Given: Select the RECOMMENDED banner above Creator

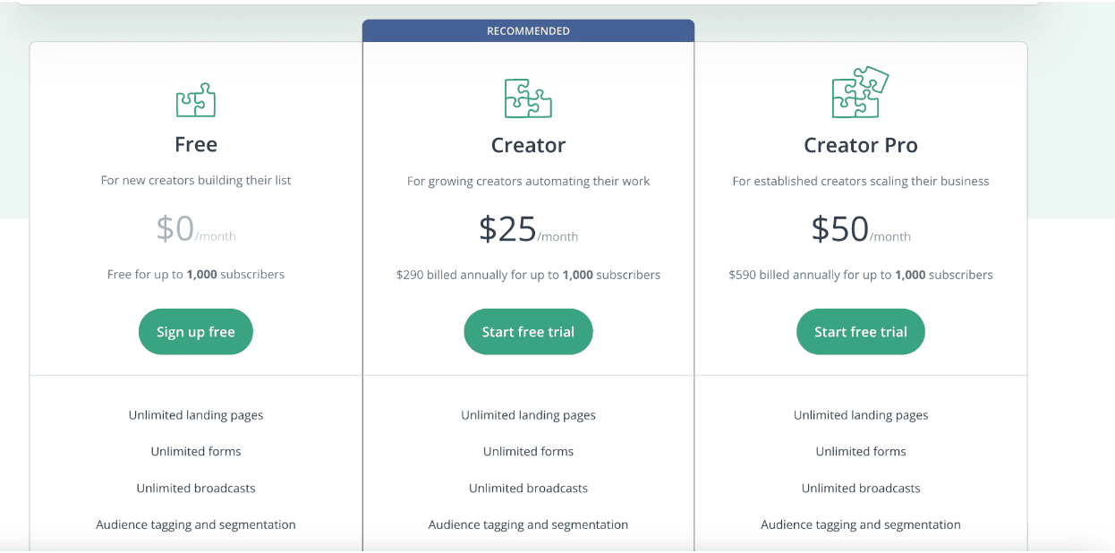Looking at the screenshot, I should [528, 30].
